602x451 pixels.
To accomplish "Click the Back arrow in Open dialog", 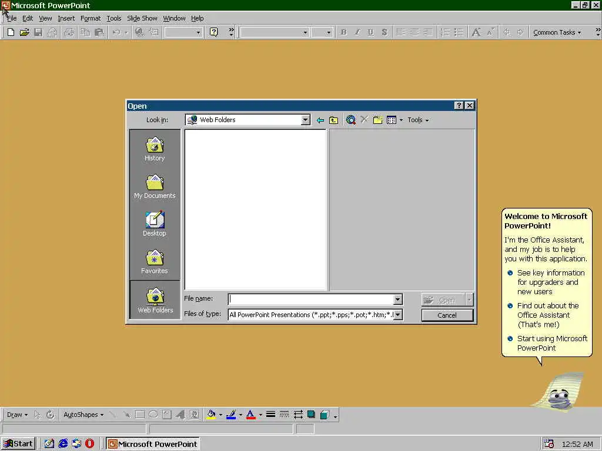I will [x=320, y=120].
